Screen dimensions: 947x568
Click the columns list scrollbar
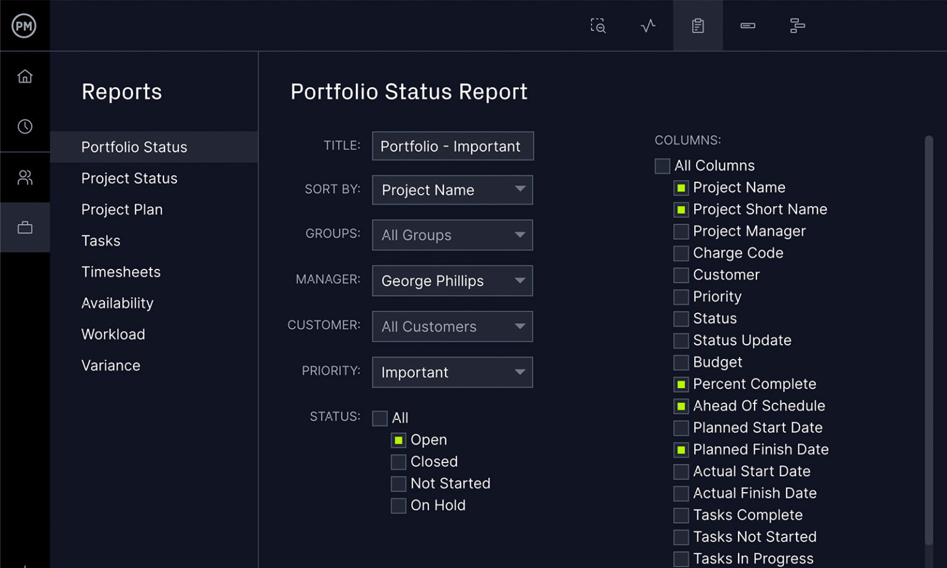coord(929,339)
